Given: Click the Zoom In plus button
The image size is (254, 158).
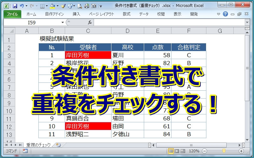Looking at the screenshot, I should 241,151.
